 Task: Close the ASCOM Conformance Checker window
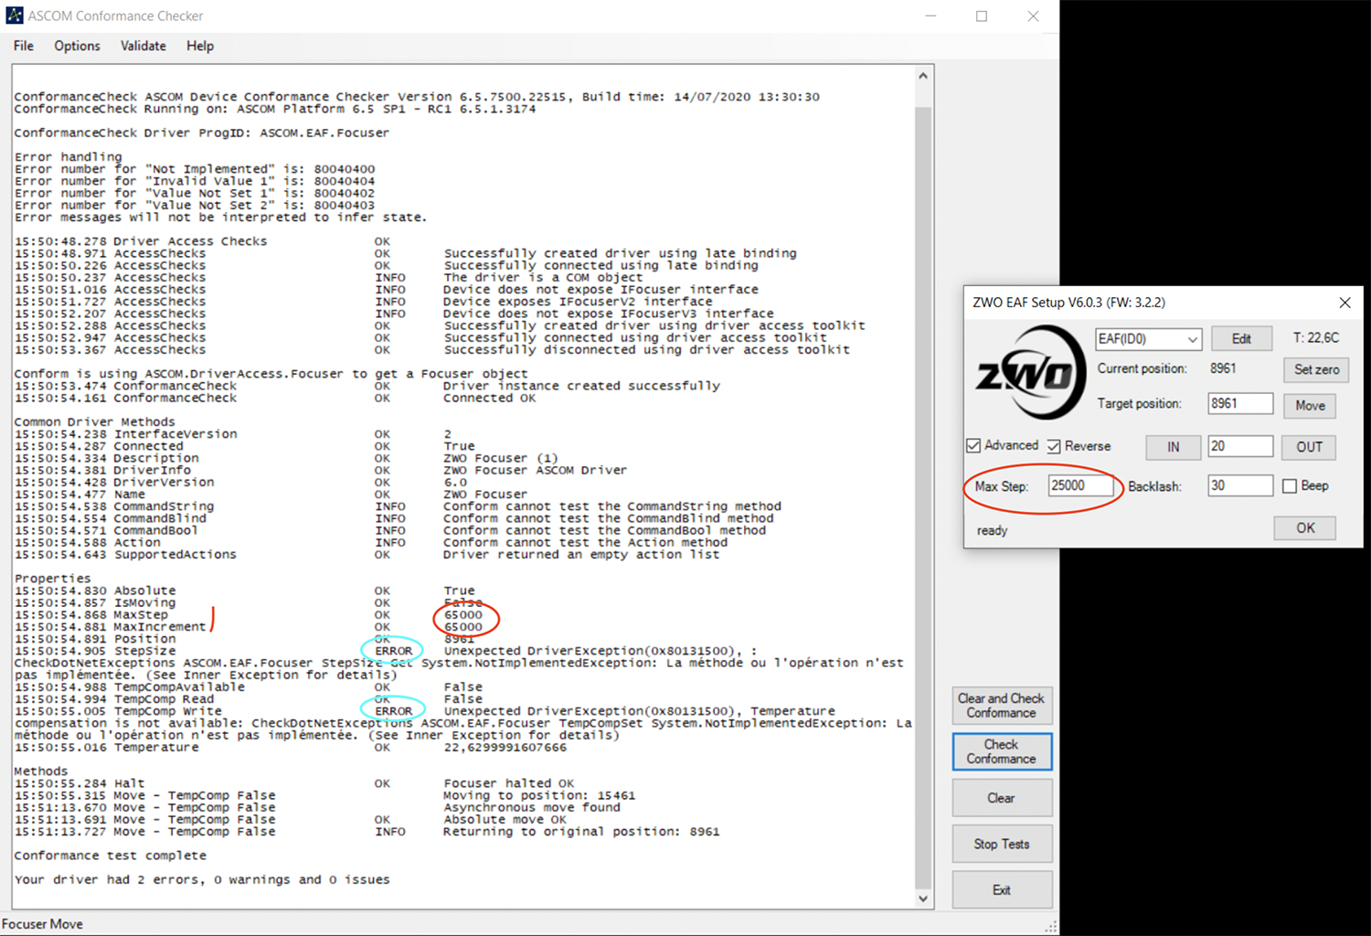(x=1033, y=16)
